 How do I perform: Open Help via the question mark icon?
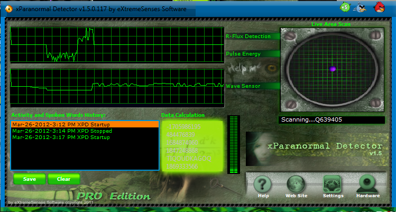tap(263, 185)
